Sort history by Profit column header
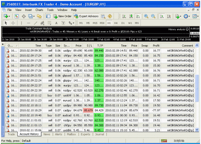This screenshot has width=201, height=144. tap(155, 46)
